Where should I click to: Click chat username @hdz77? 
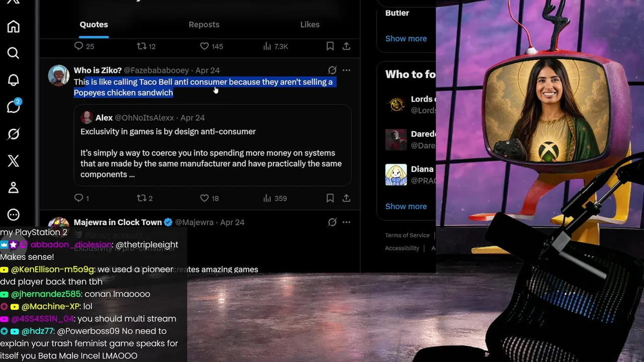[x=37, y=331]
